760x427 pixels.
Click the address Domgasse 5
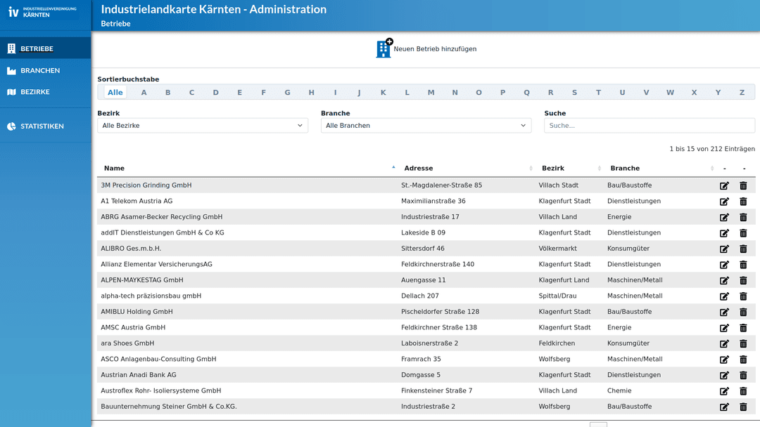pos(421,375)
